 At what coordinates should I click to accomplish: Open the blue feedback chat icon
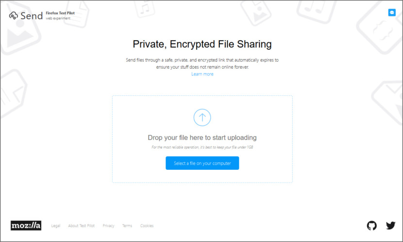(392, 12)
